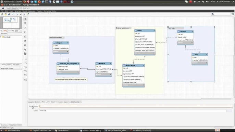Open the New Layer combo box
Screen dimensions: 235x132
(11, 68)
